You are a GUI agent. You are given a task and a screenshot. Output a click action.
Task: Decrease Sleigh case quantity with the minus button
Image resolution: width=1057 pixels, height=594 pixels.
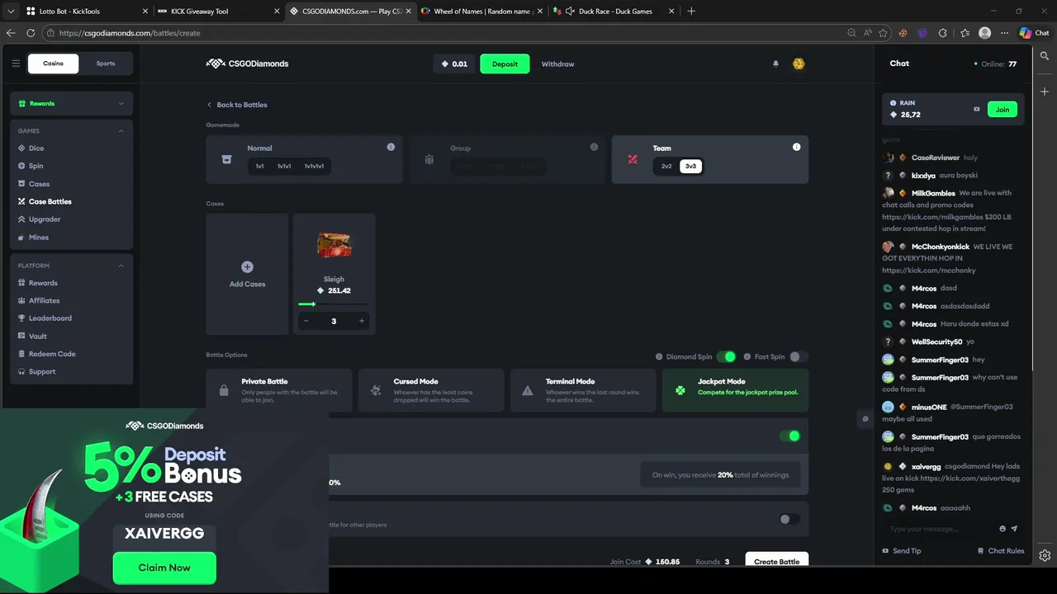point(306,321)
